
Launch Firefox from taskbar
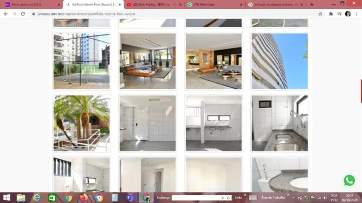click(x=84, y=198)
